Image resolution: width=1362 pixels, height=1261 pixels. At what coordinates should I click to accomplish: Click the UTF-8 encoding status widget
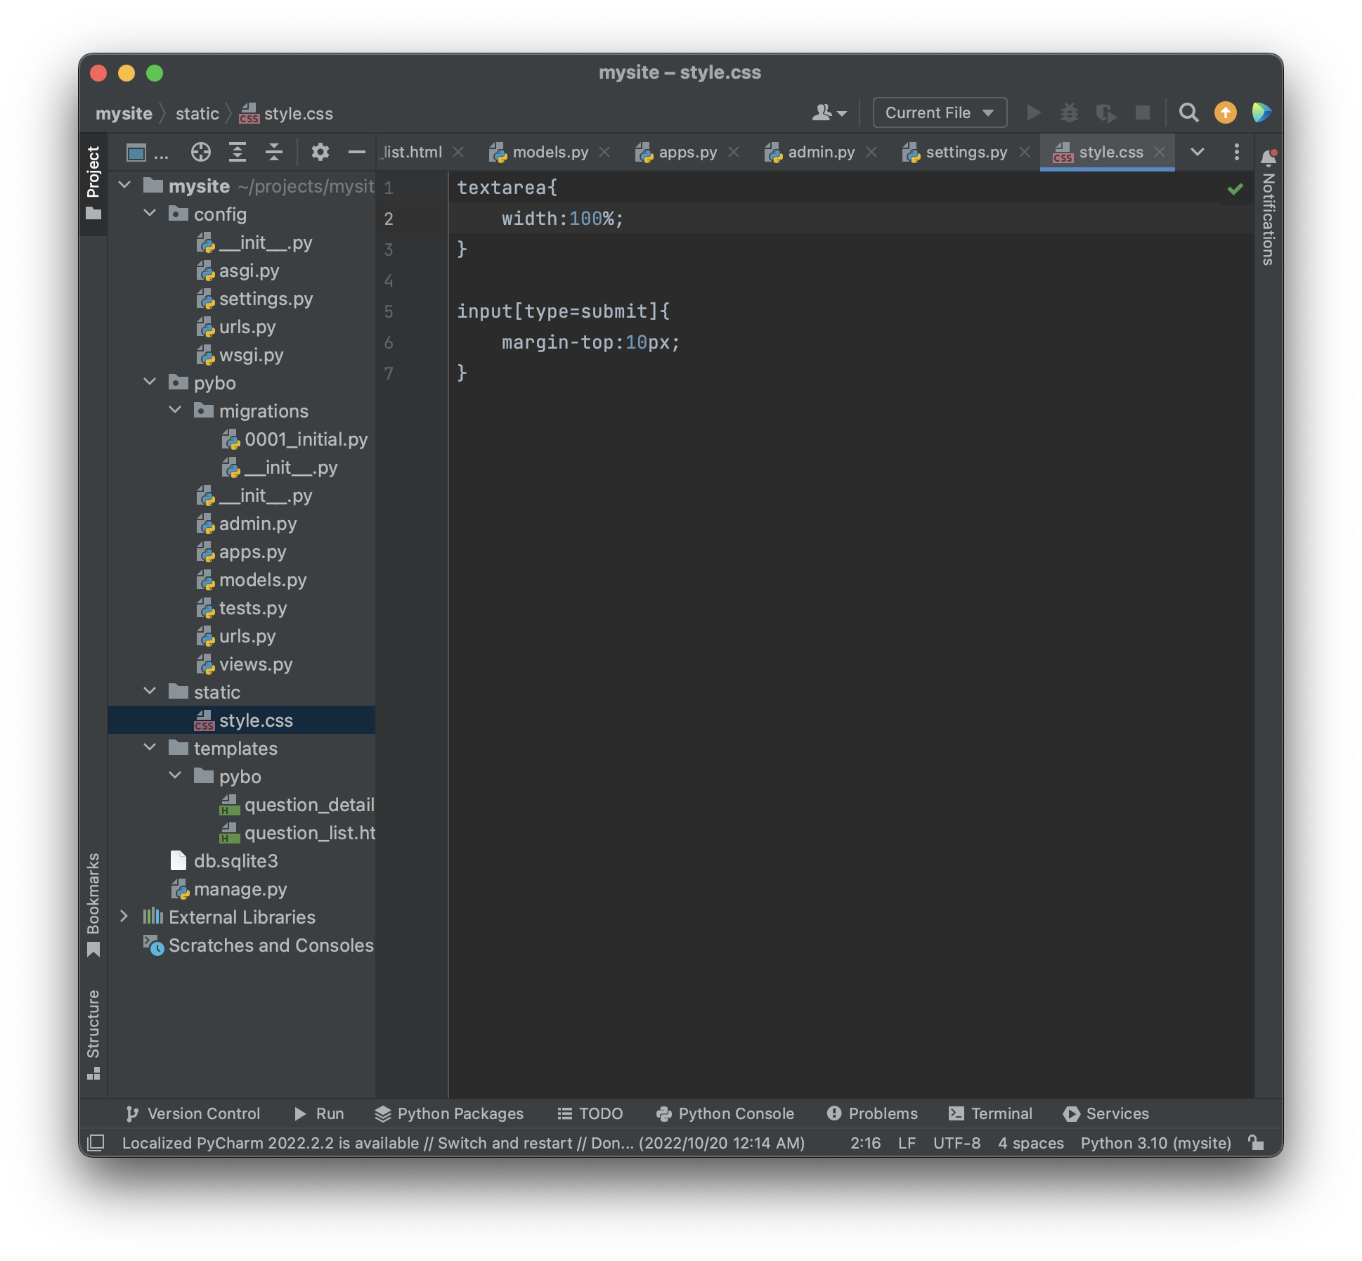coord(956,1143)
